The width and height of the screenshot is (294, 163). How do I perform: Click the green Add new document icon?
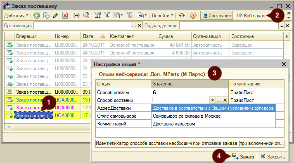pos(37,15)
